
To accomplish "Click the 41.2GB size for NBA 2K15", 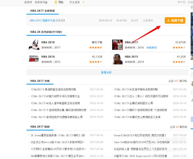I will (x=181, y=57).
